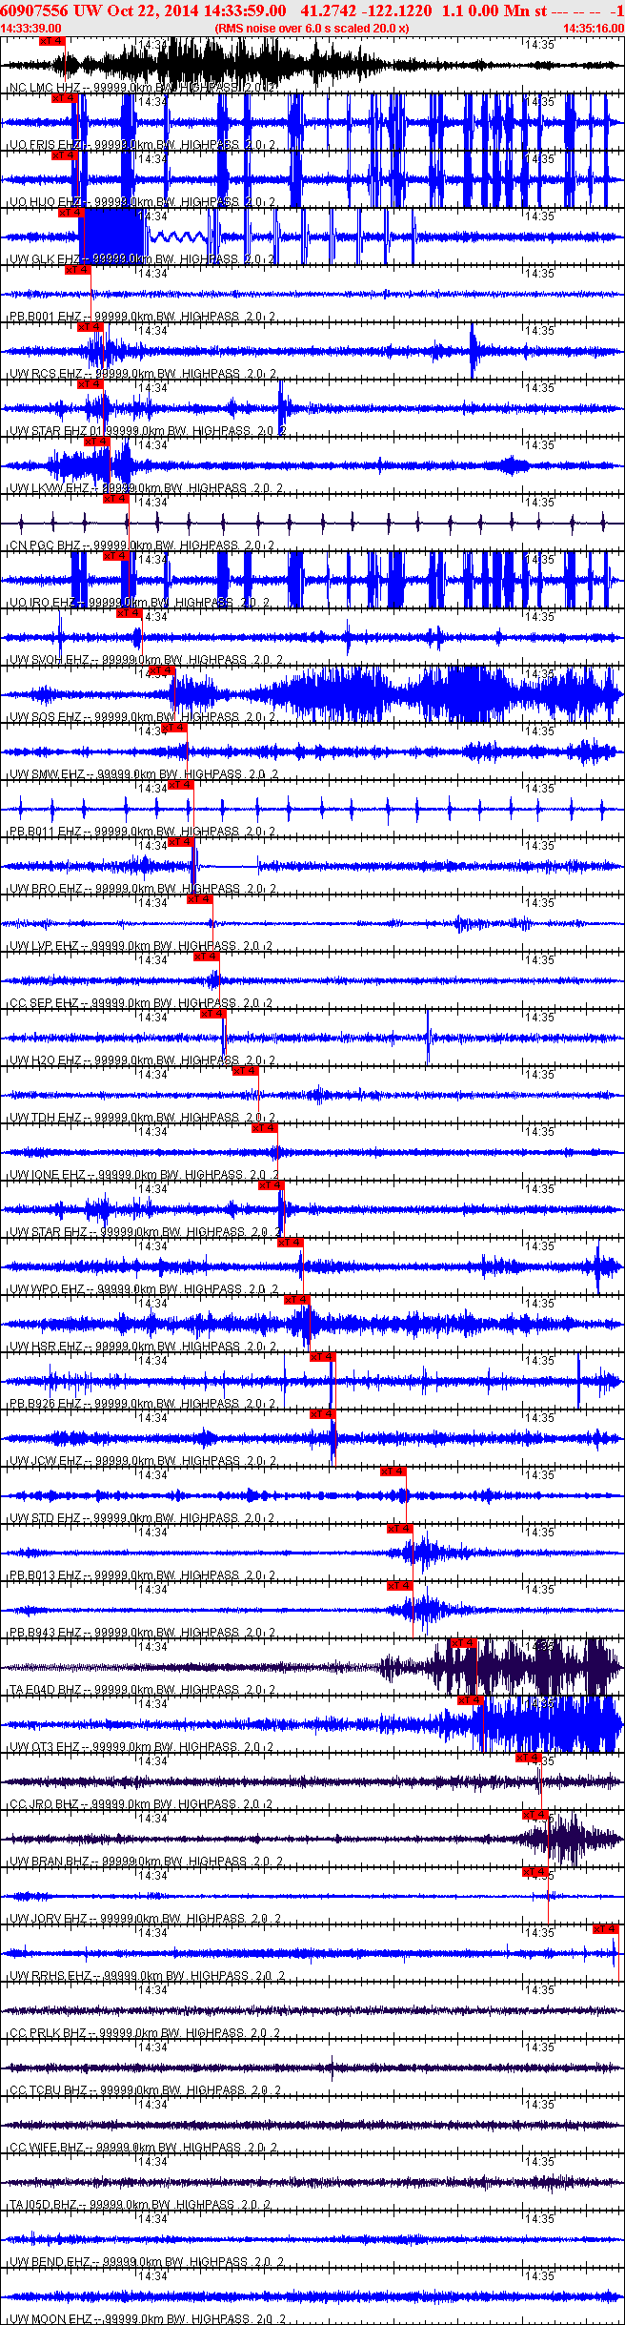The height and width of the screenshot is (2325, 625).
Task: Click the red pick flag on UW OT3 trace
Action: click(x=471, y=1700)
